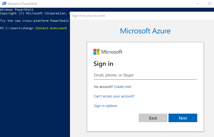Click the Microsoft Azure heading
Viewport: 214px width, 137px height.
click(145, 31)
